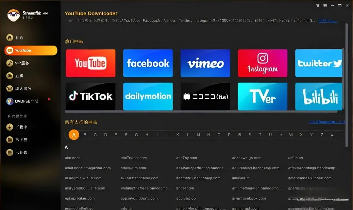Open the Niconico (Re) site tile

[x=205, y=96]
